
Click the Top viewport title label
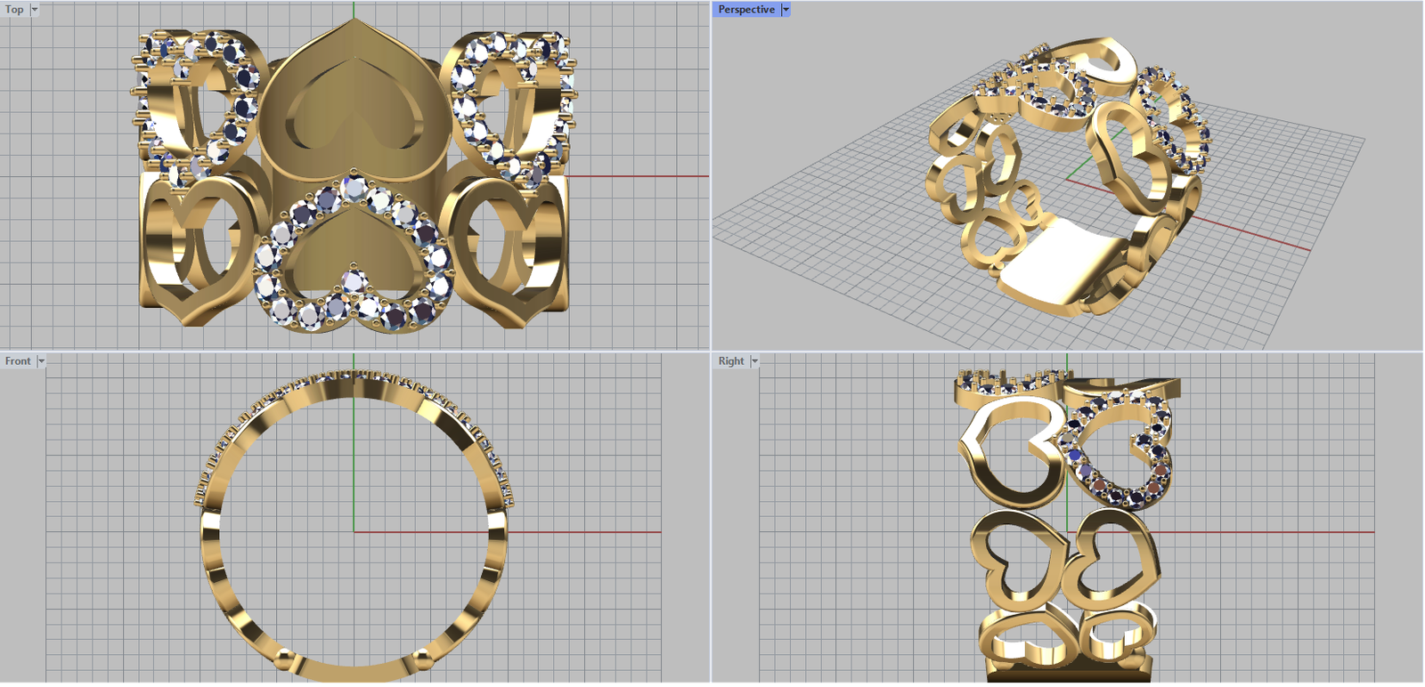[14, 10]
